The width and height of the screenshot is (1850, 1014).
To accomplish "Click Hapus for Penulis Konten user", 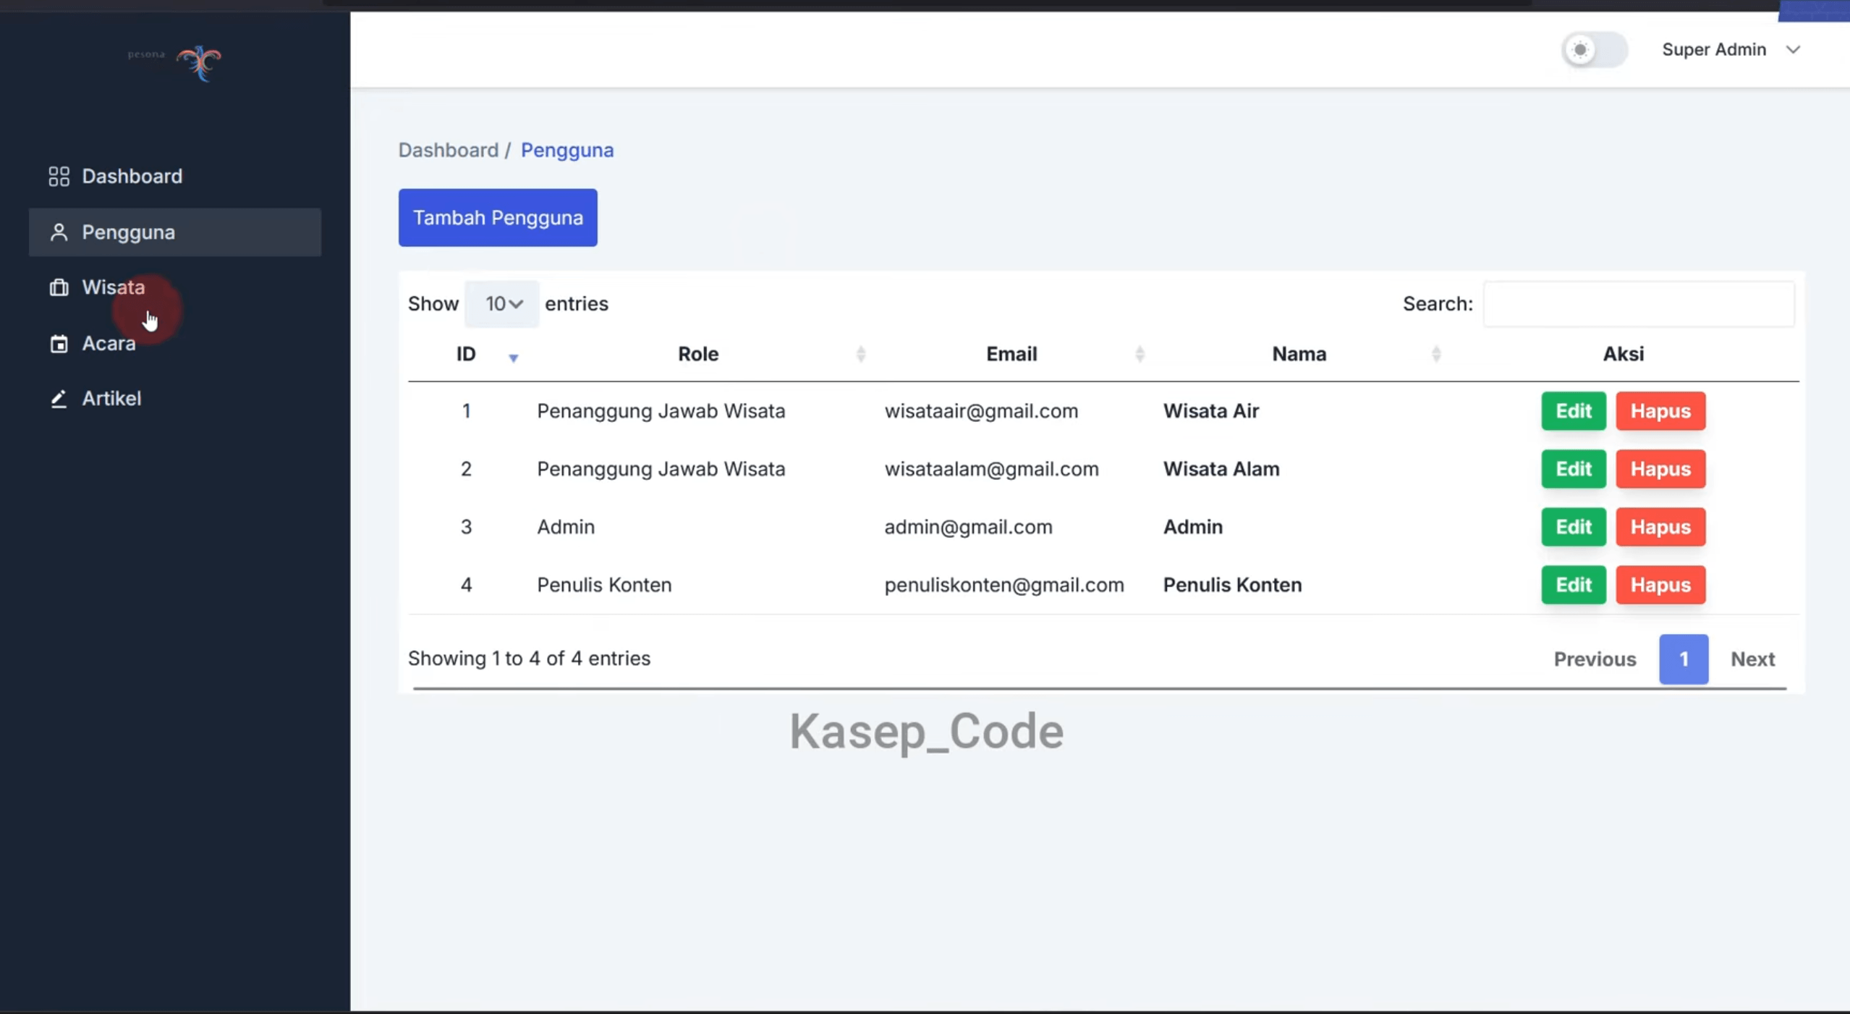I will tap(1660, 585).
